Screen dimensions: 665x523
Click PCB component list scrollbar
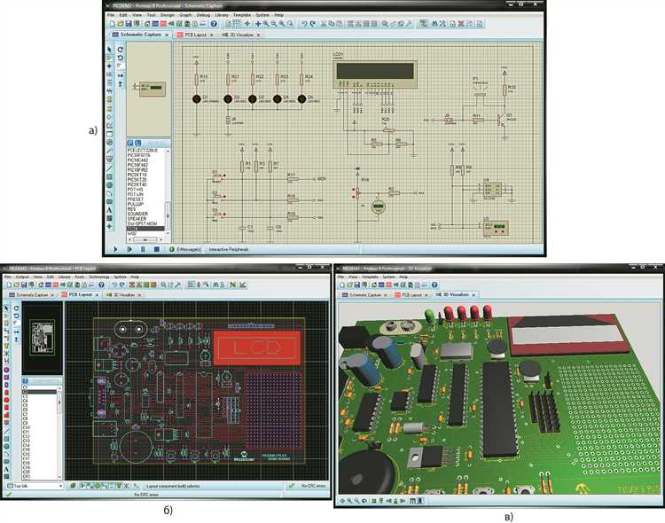click(59, 433)
